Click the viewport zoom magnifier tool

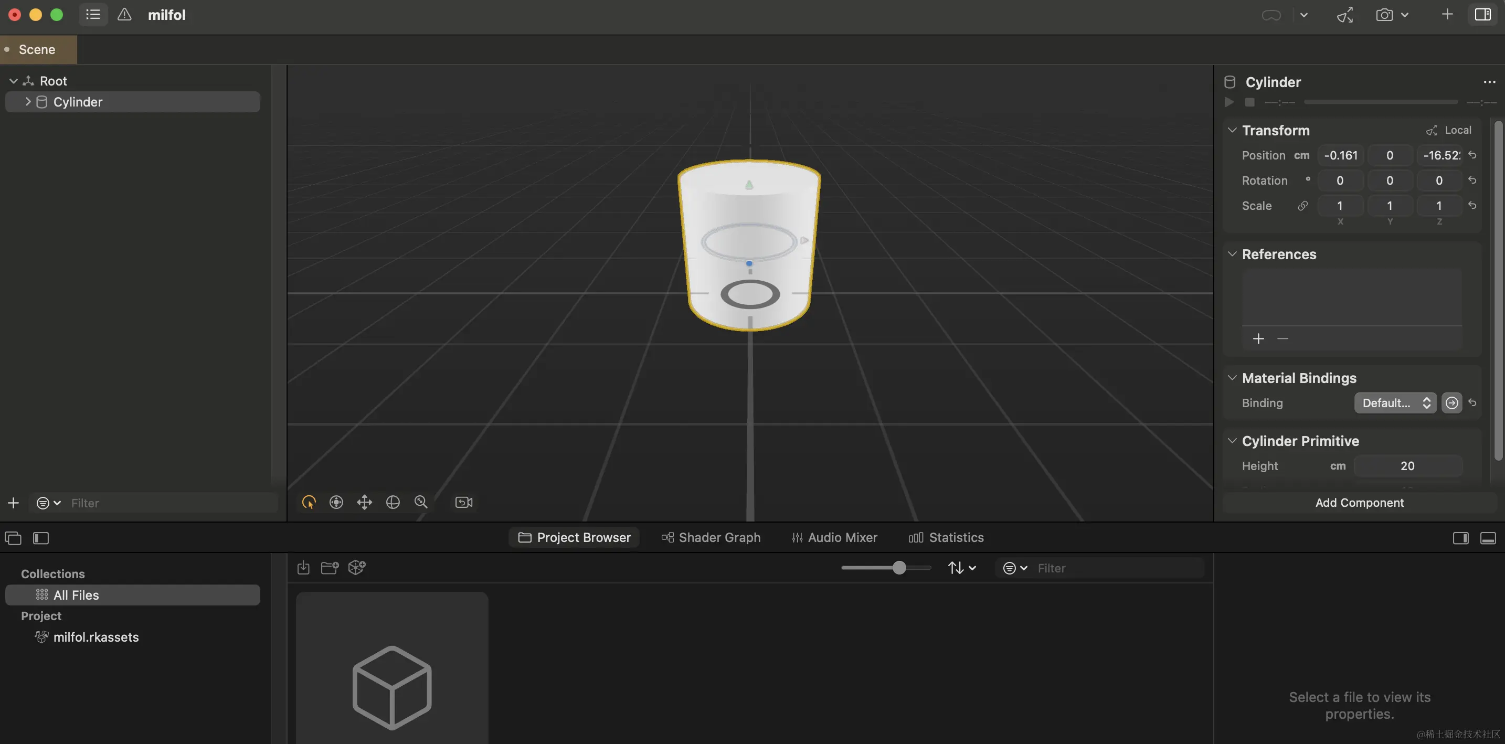click(421, 502)
